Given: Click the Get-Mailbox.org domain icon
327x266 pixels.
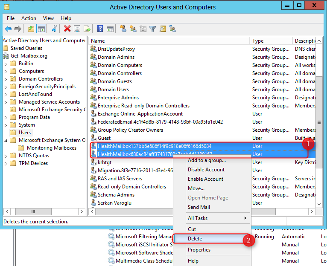Looking at the screenshot, I should (6, 56).
